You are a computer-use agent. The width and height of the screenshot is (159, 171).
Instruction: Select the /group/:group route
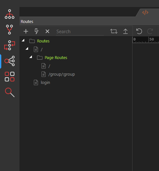coord(62,74)
